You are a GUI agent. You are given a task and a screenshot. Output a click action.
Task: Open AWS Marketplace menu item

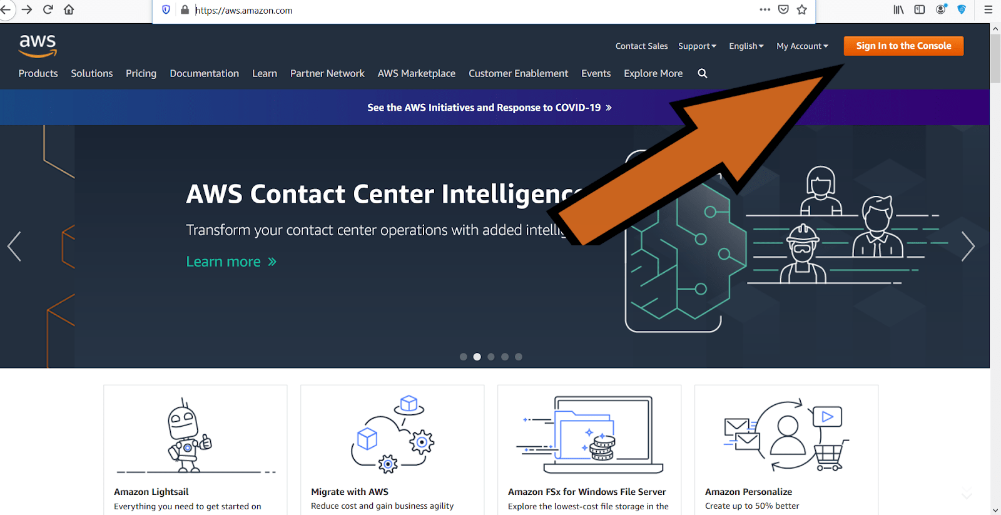(x=417, y=73)
